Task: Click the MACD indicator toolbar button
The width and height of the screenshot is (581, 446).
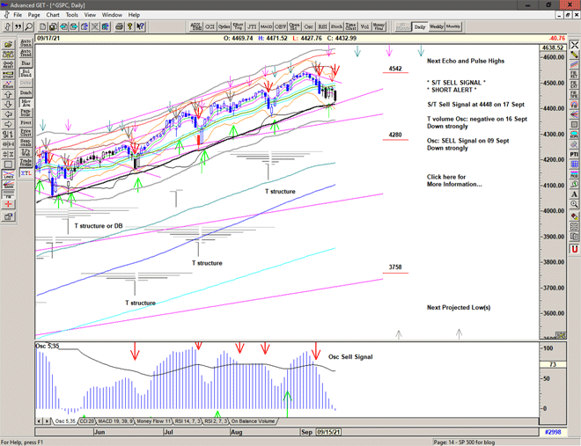Action: (264, 26)
